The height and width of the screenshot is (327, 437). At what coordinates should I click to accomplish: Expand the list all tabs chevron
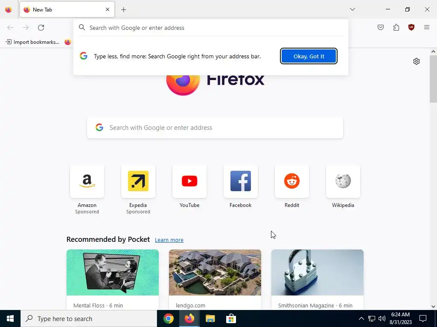pyautogui.click(x=352, y=9)
